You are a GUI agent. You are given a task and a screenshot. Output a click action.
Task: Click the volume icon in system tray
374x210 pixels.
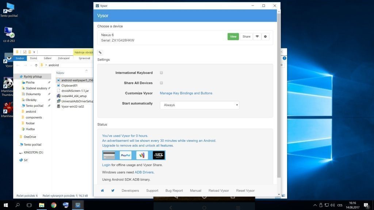tap(332, 205)
